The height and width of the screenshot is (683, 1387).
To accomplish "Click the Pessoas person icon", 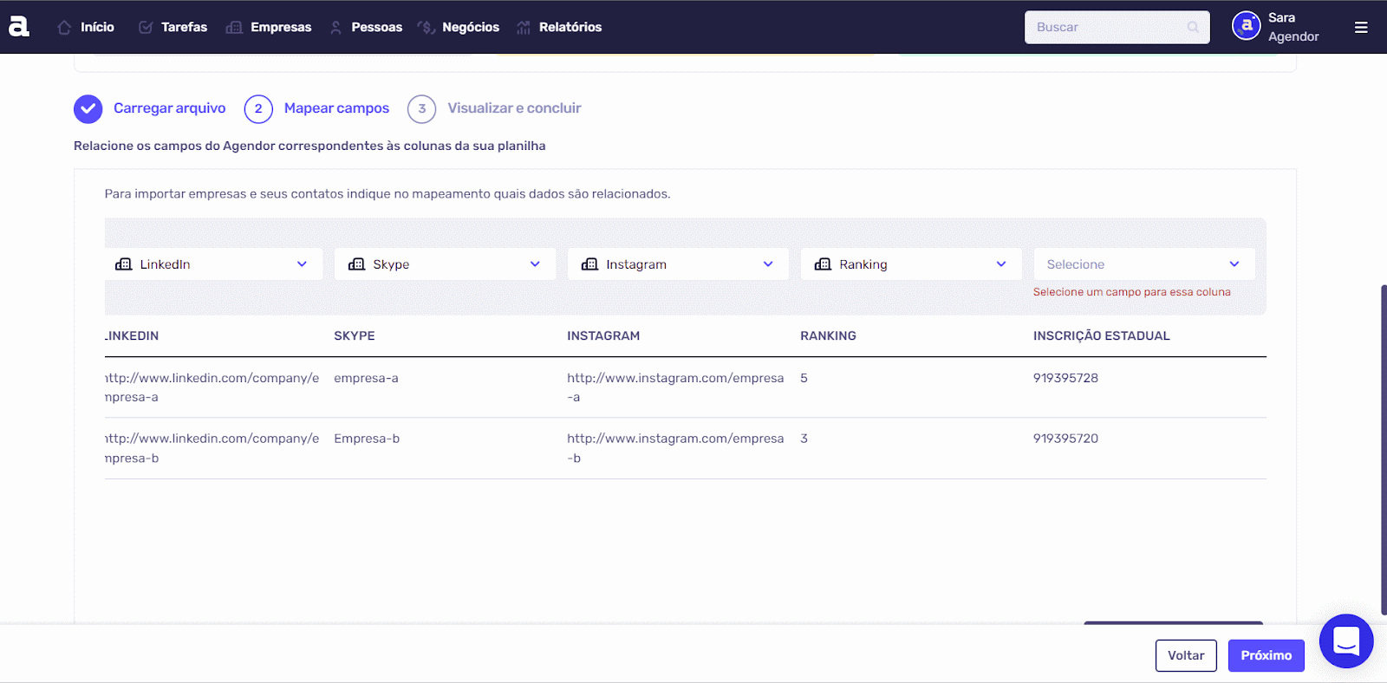I will 335,28.
